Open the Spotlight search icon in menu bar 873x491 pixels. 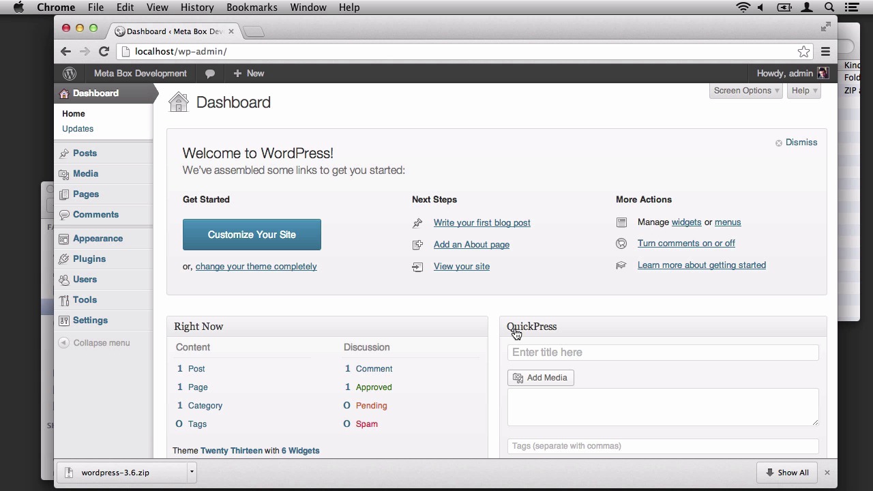coord(829,8)
